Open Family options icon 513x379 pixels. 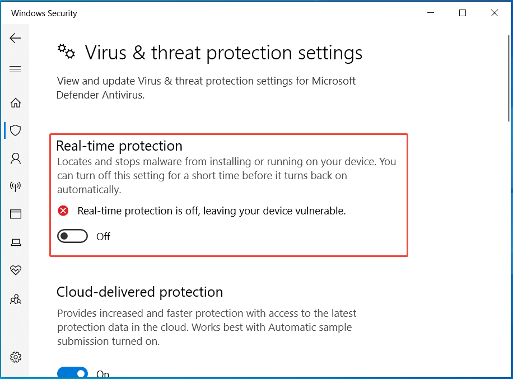[x=16, y=299]
